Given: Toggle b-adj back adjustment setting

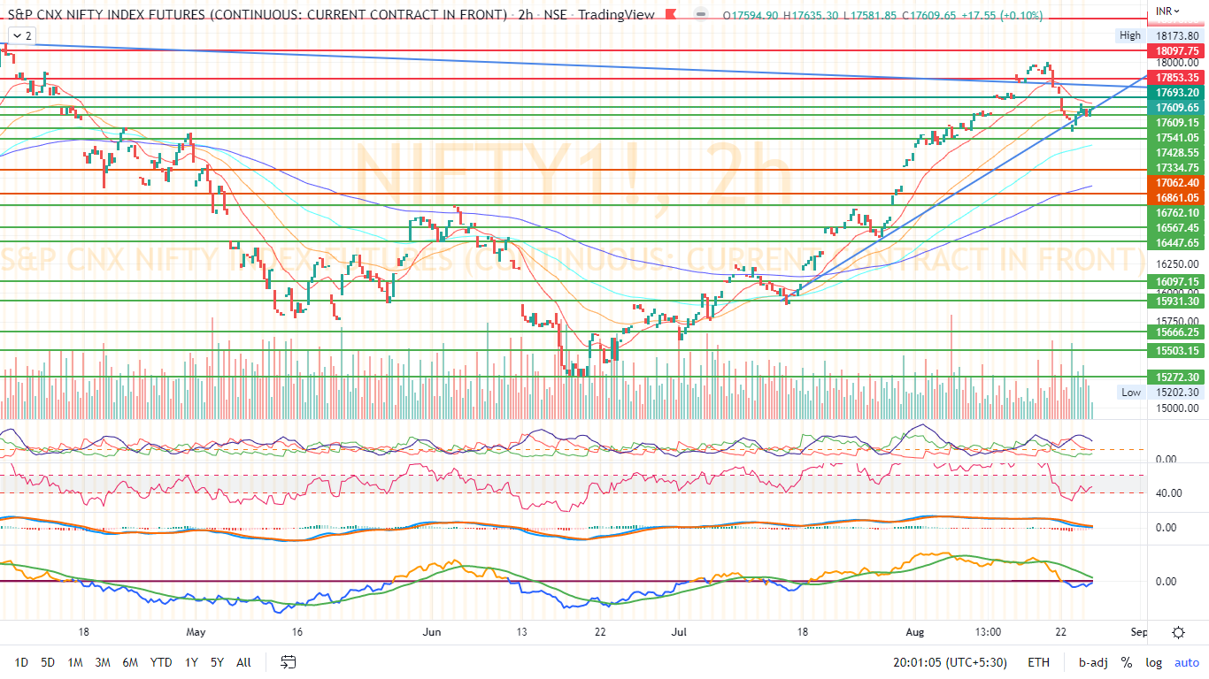Looking at the screenshot, I should 1093,661.
